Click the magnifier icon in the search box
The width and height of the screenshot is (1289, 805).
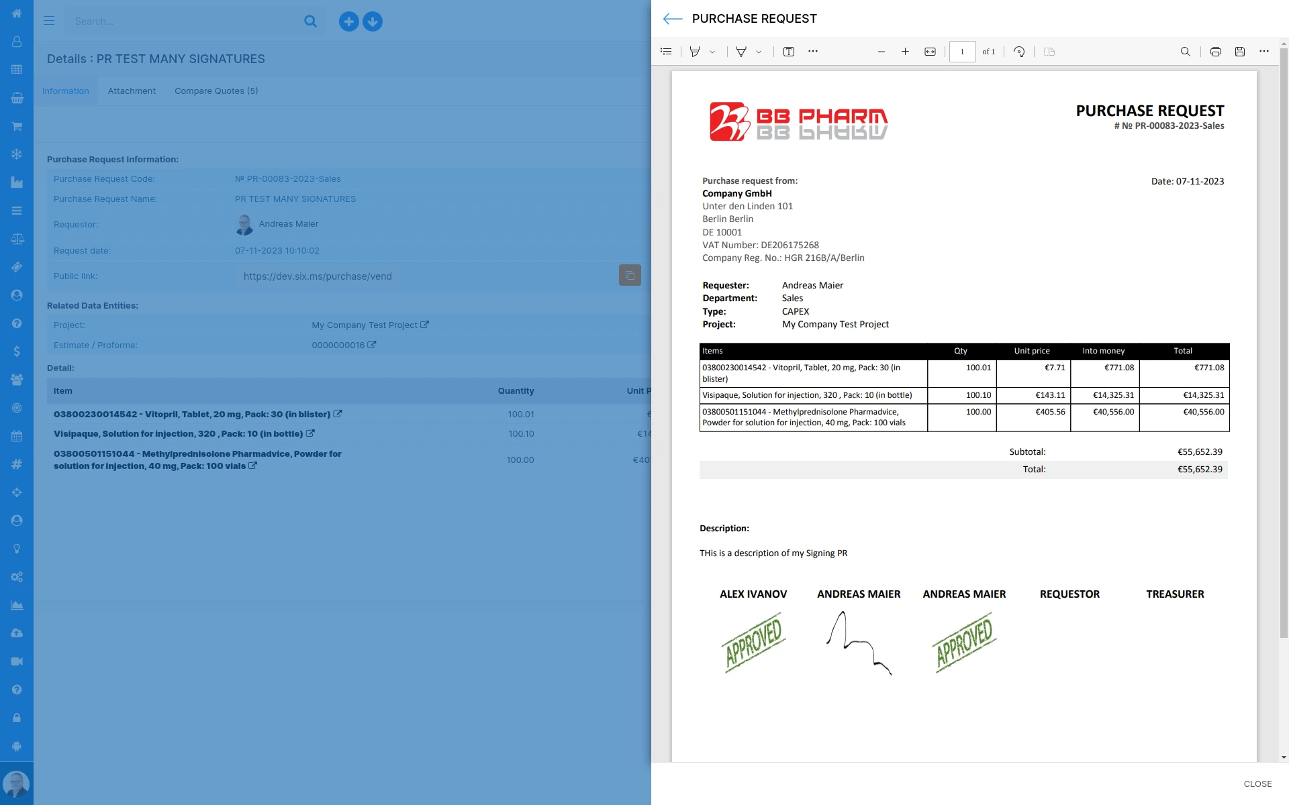(310, 21)
